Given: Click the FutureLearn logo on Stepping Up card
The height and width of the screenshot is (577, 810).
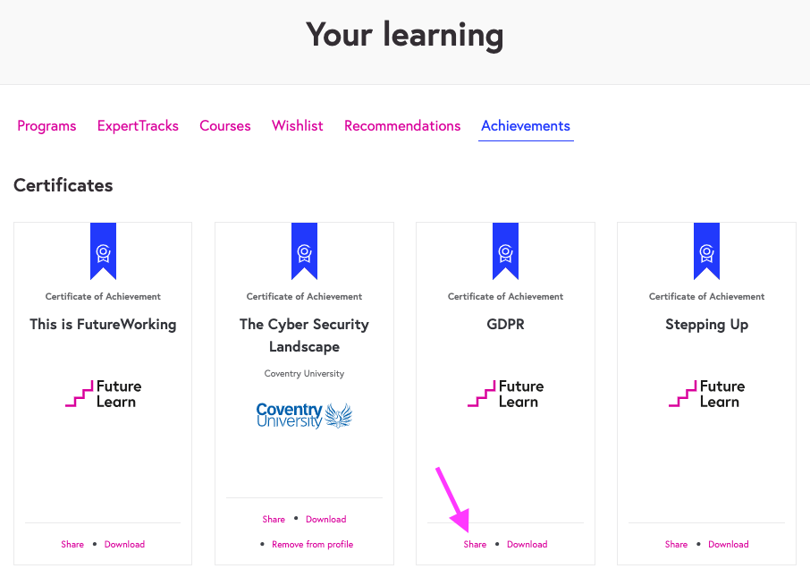Looking at the screenshot, I should (706, 394).
